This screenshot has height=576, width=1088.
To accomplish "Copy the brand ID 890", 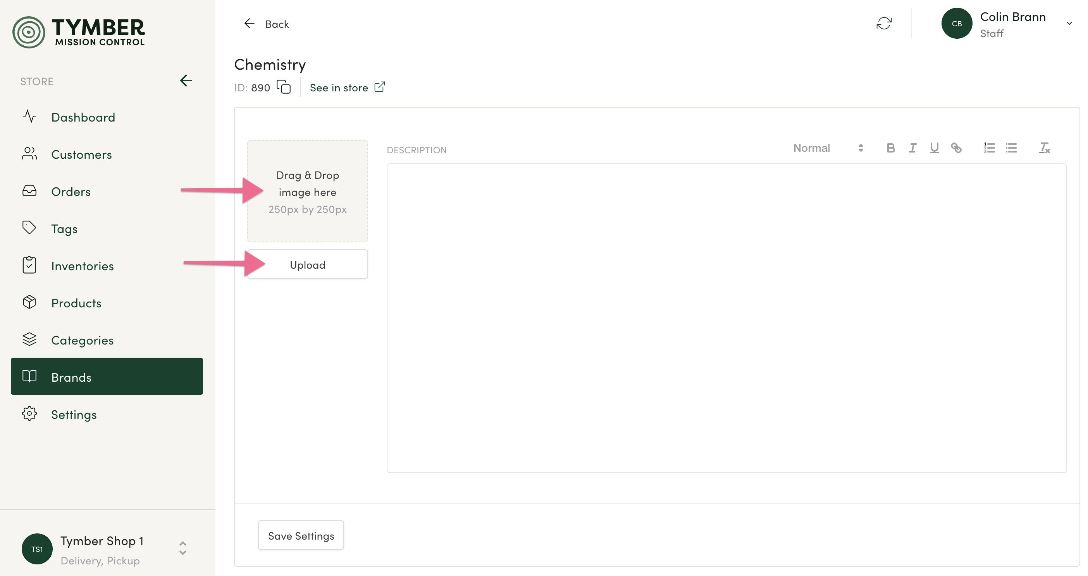I will click(x=284, y=87).
